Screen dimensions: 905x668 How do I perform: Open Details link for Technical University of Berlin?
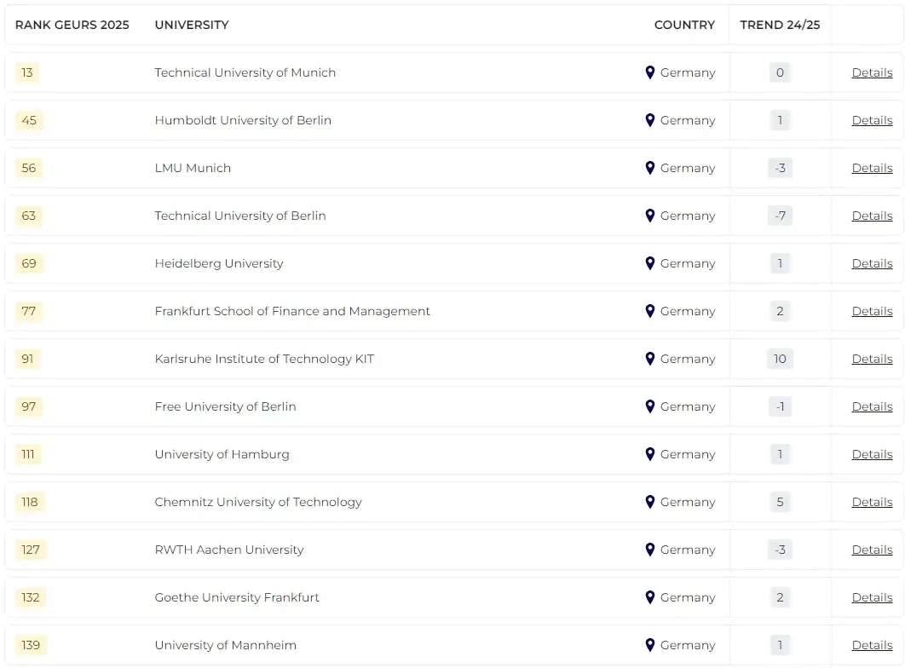pyautogui.click(x=872, y=216)
